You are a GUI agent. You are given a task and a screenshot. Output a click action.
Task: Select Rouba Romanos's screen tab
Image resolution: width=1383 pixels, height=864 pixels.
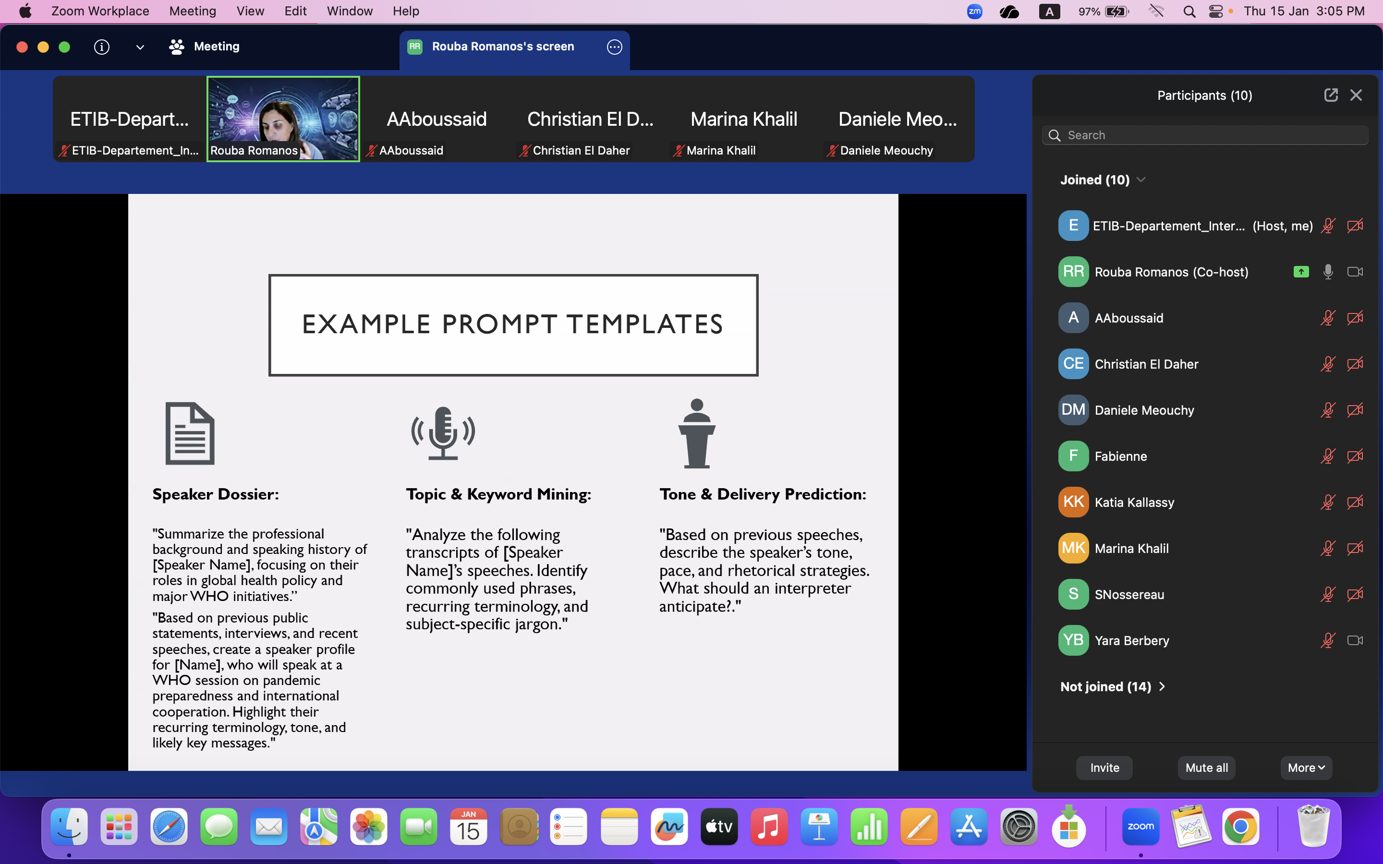503,47
